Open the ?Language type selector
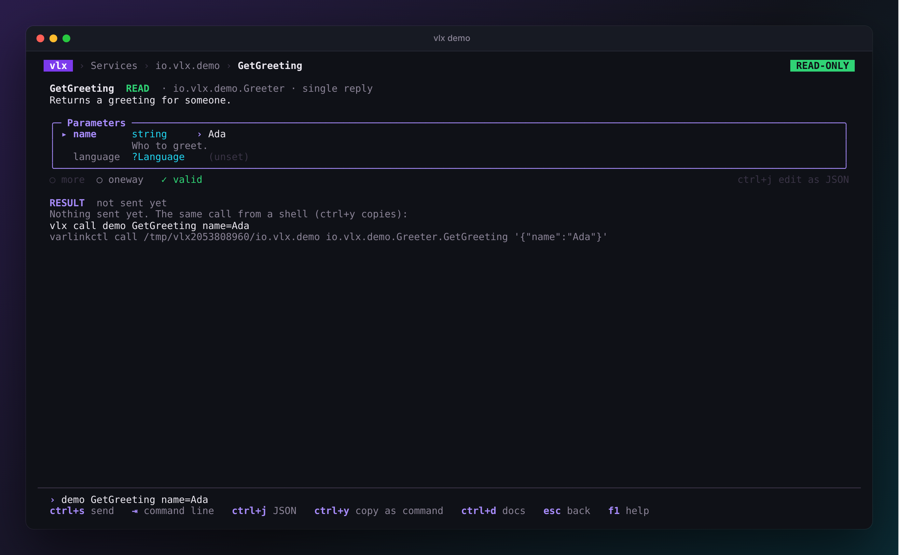This screenshot has width=899, height=555. click(x=158, y=157)
